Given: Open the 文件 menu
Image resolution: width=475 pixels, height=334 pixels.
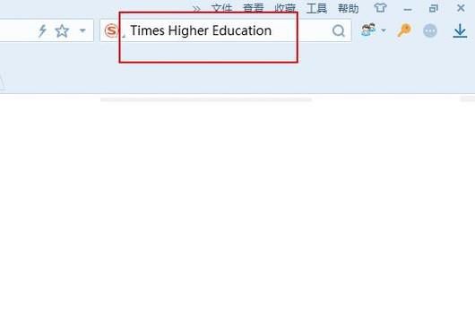Looking at the screenshot, I should click(221, 8).
